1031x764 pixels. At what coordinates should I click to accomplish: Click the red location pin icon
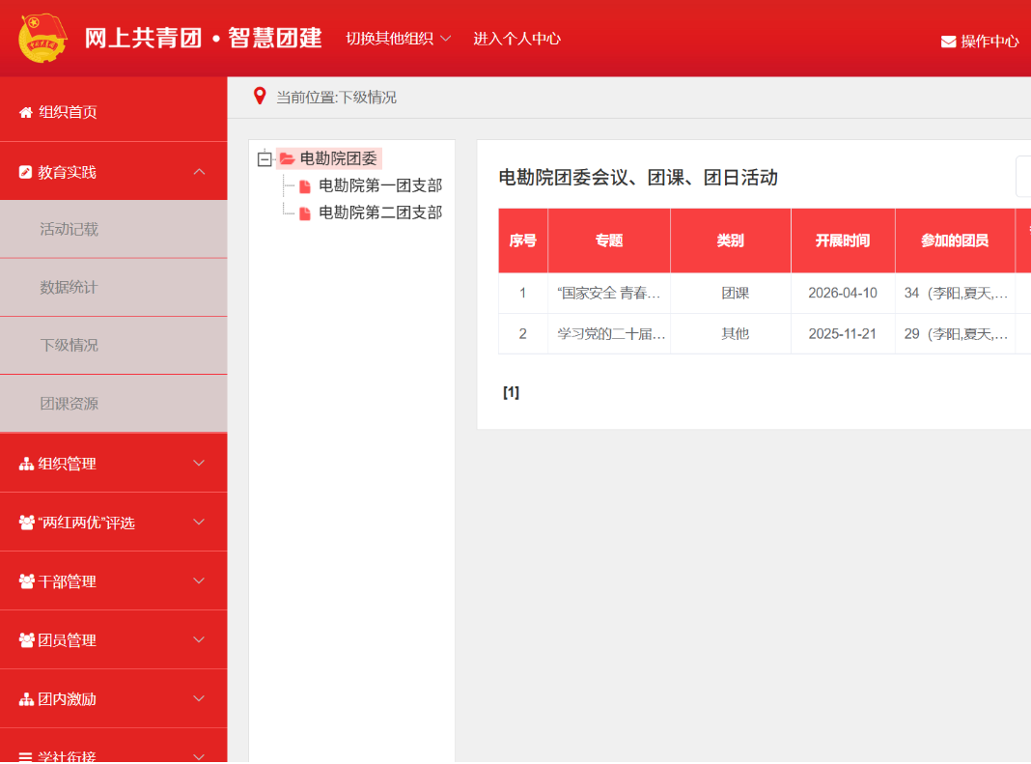point(259,96)
